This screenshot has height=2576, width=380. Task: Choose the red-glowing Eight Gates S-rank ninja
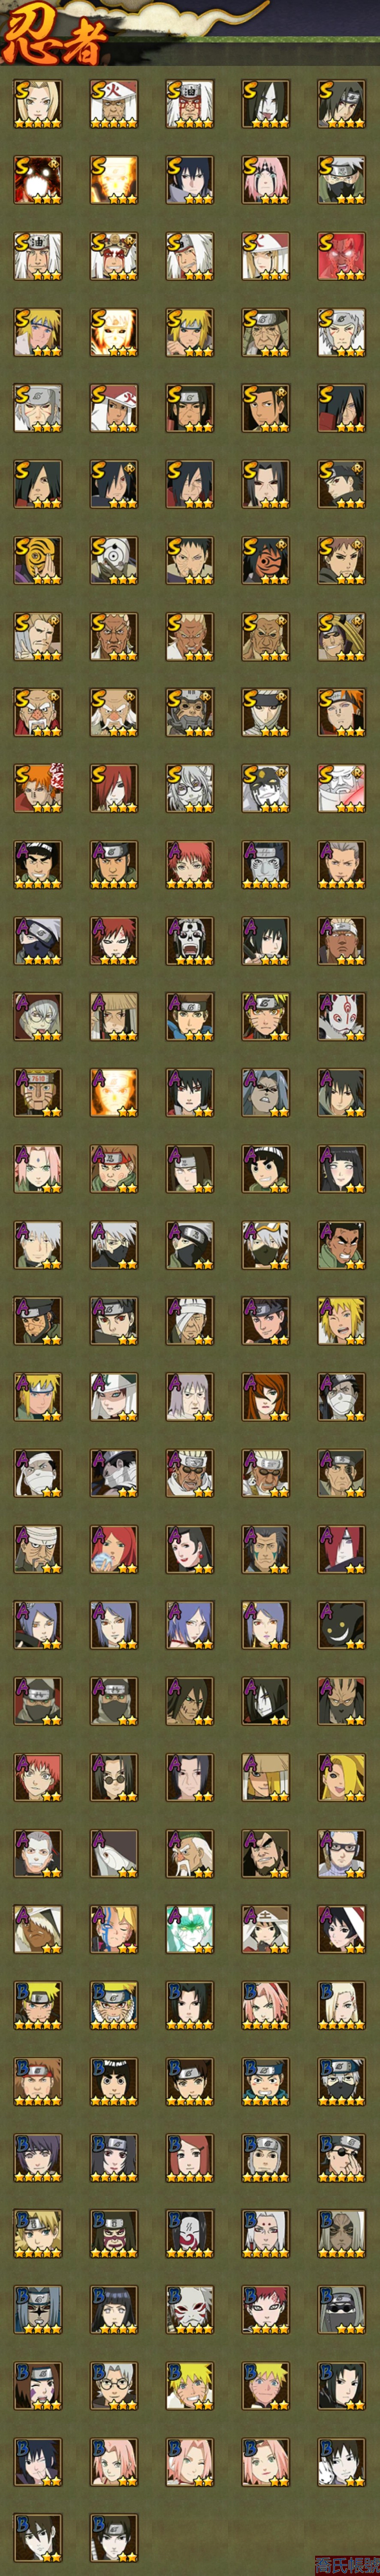point(341,256)
